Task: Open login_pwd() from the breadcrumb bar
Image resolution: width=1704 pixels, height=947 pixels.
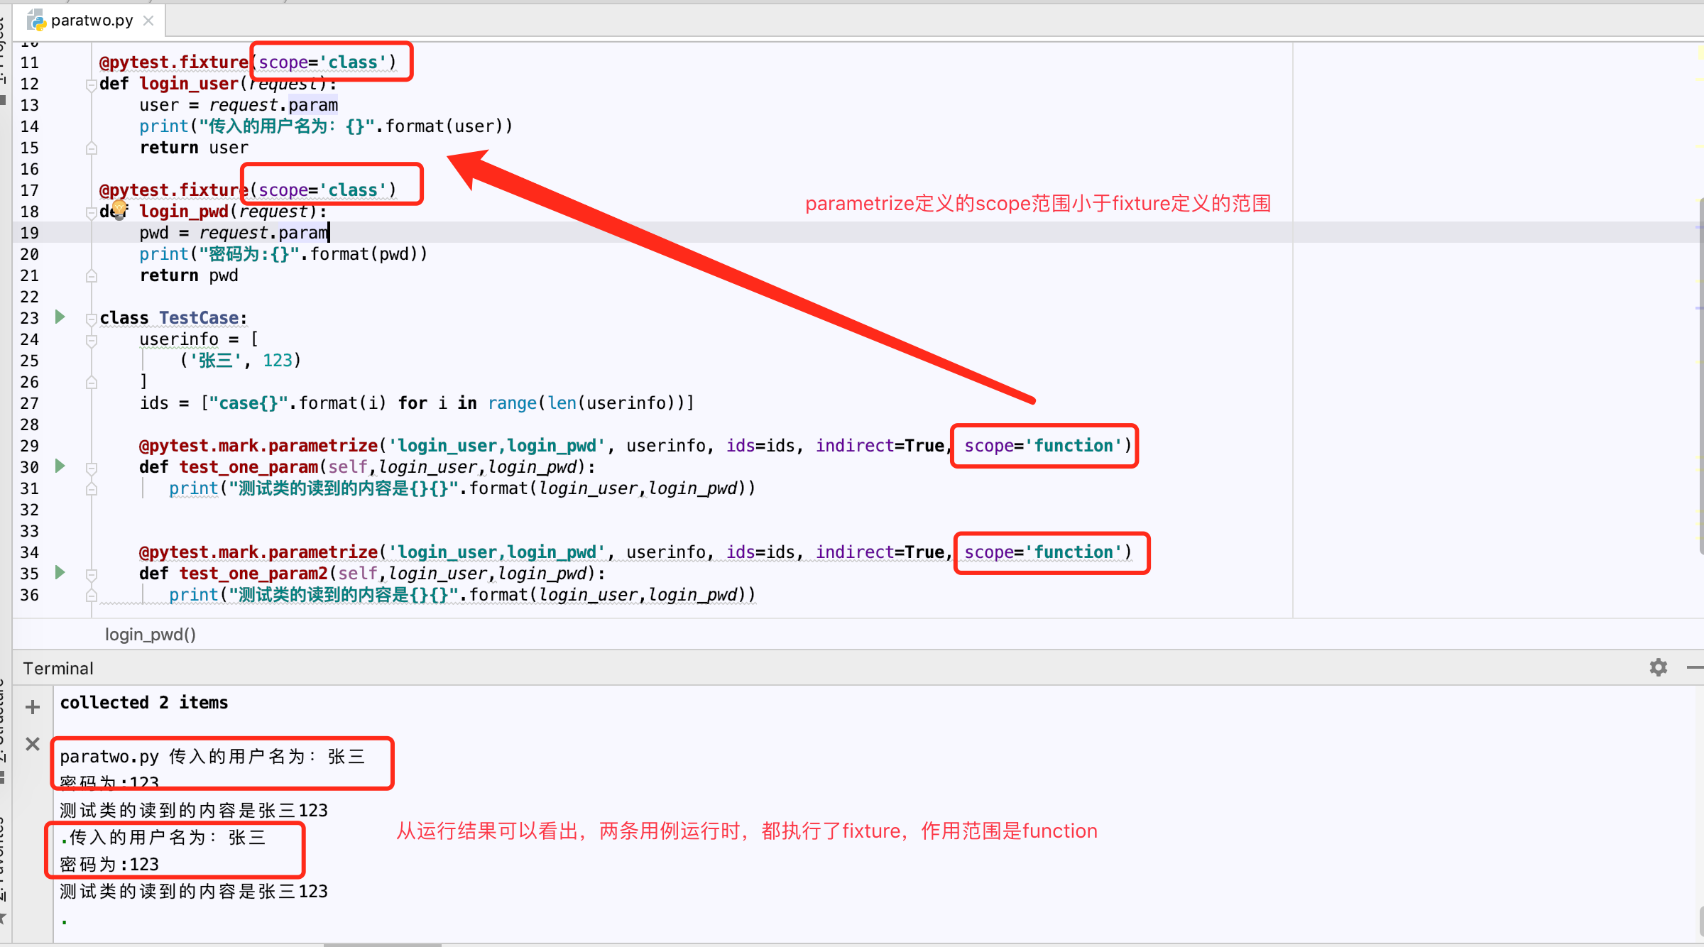Action: click(x=150, y=634)
